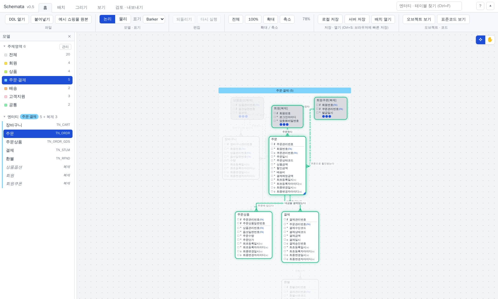498x299 pixels.
Task: Click the 서버 저장 button
Action: (x=357, y=19)
